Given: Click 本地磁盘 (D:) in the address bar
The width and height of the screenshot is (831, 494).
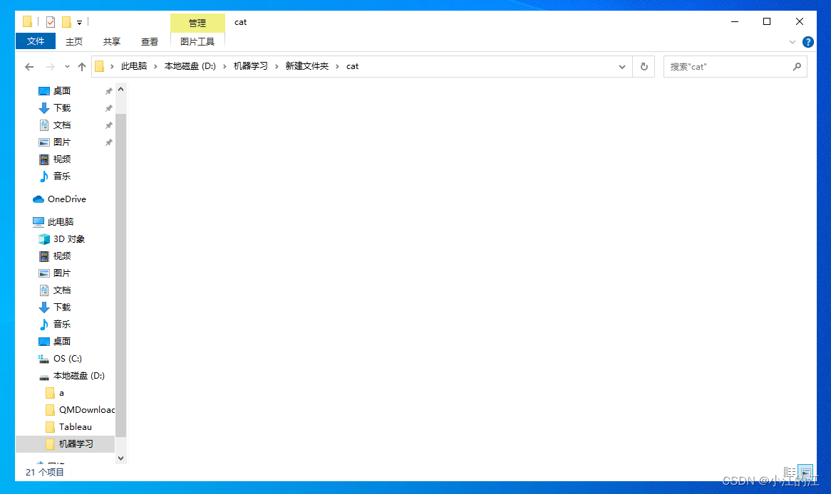Looking at the screenshot, I should pyautogui.click(x=190, y=66).
